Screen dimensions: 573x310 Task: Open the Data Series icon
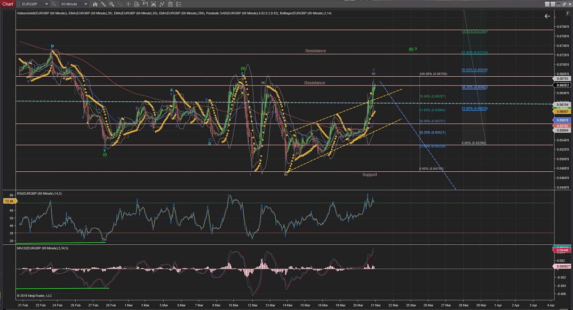[153, 4]
